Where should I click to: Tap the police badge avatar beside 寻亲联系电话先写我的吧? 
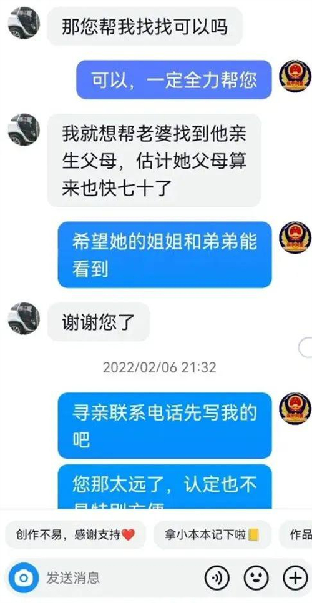[x=295, y=409]
